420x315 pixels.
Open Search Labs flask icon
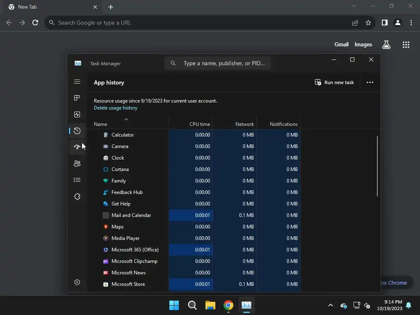[386, 45]
